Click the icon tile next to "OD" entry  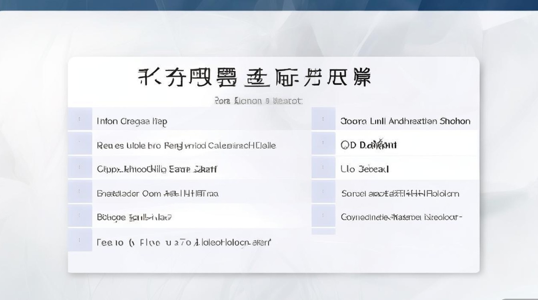(323, 143)
